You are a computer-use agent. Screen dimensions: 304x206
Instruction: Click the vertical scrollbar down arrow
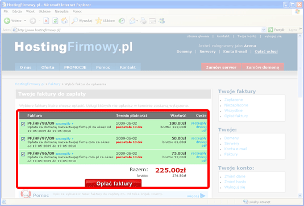click(x=300, y=195)
